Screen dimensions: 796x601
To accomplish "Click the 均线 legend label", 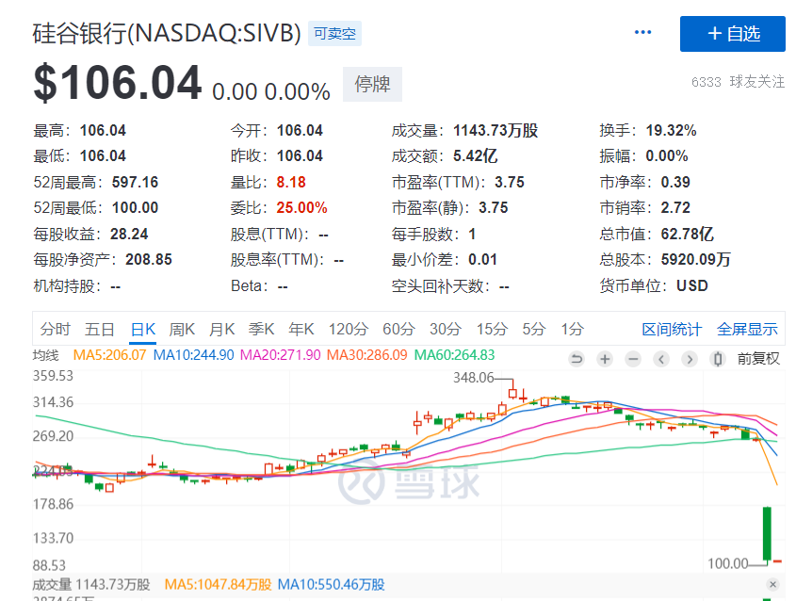I will click(x=46, y=355).
